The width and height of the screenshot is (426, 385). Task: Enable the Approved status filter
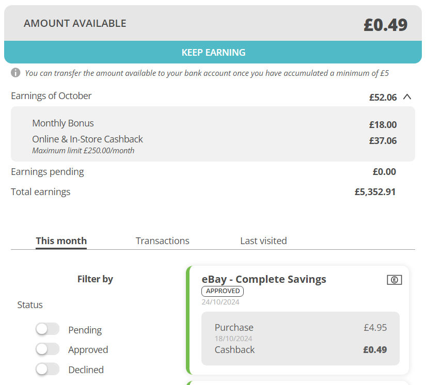click(x=48, y=349)
